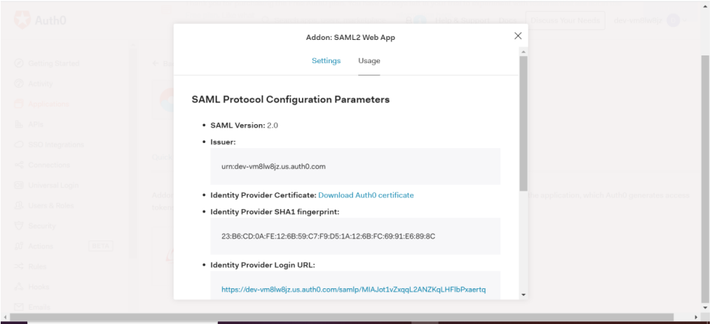Click the Applications icon in the sidebar
Viewport: 712px width, 324px height.
19,104
